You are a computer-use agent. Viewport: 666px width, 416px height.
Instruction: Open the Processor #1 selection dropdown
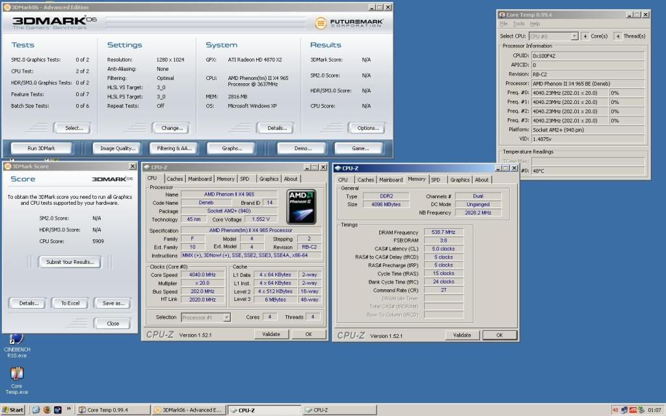[226, 317]
